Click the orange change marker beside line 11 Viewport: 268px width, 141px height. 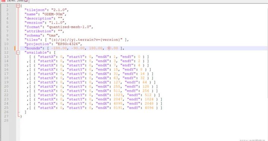[x=15, y=48]
